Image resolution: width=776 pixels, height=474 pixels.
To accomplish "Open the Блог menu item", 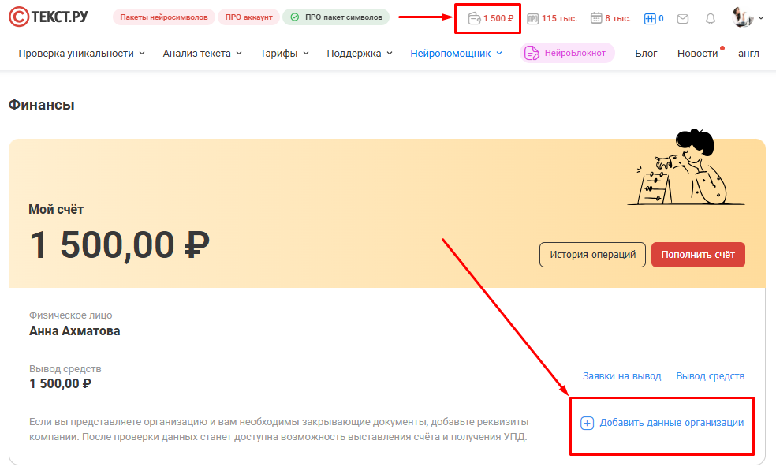I will point(646,54).
